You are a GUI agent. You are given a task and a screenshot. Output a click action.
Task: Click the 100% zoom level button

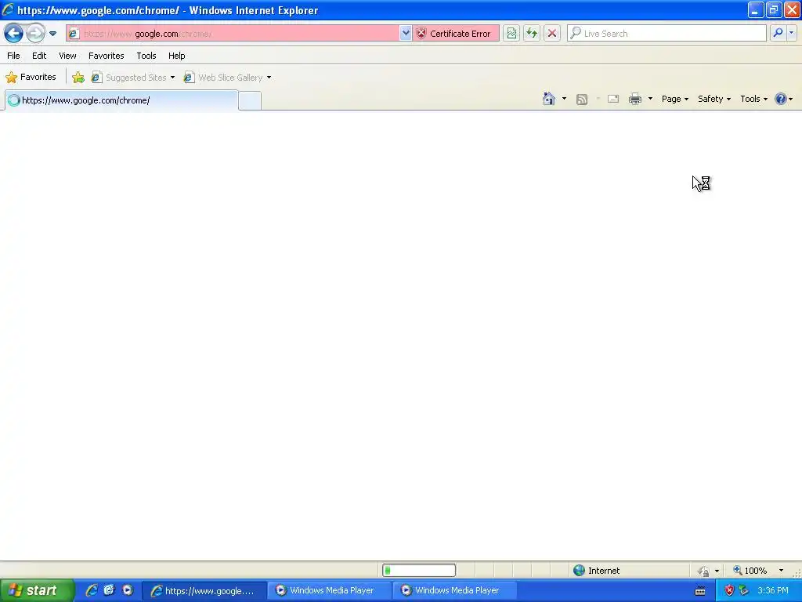tap(750, 571)
